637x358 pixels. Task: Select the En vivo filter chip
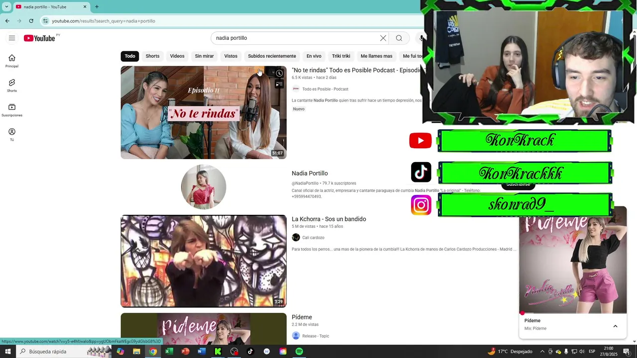coord(314,56)
